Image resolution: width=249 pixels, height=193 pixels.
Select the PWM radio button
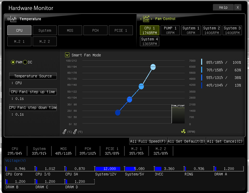13,62
